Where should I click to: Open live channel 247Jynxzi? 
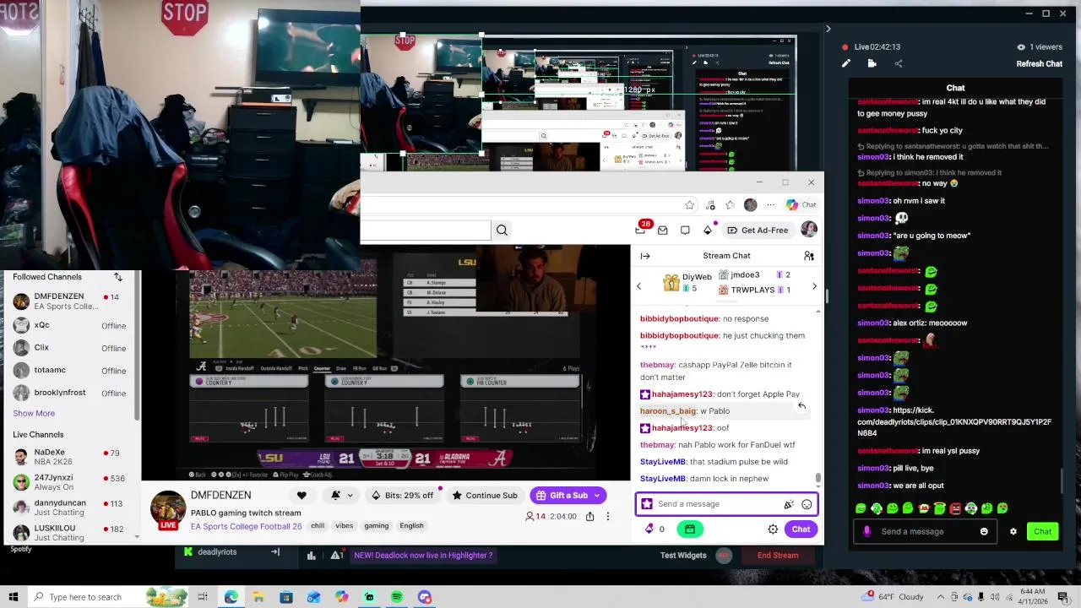pos(69,482)
